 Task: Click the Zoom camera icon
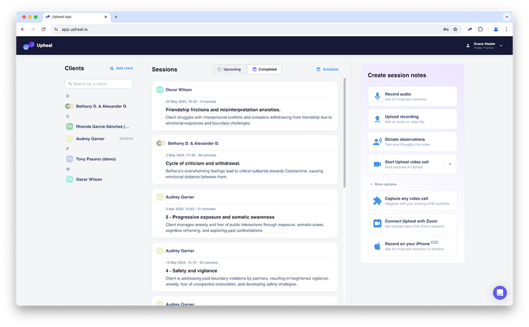coord(377,223)
